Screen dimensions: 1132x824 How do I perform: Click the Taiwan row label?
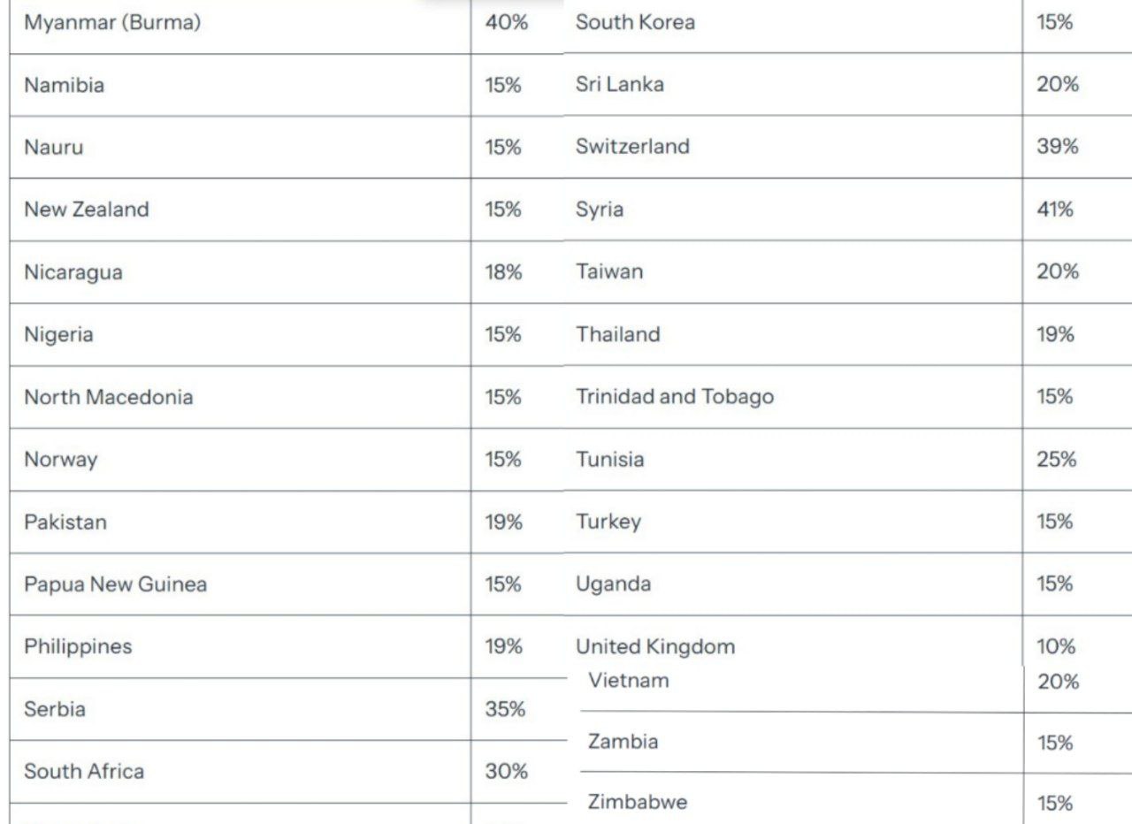pos(609,271)
